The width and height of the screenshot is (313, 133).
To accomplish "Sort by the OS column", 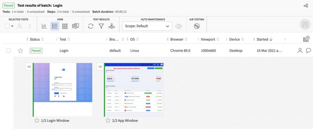I will [x=138, y=39].
